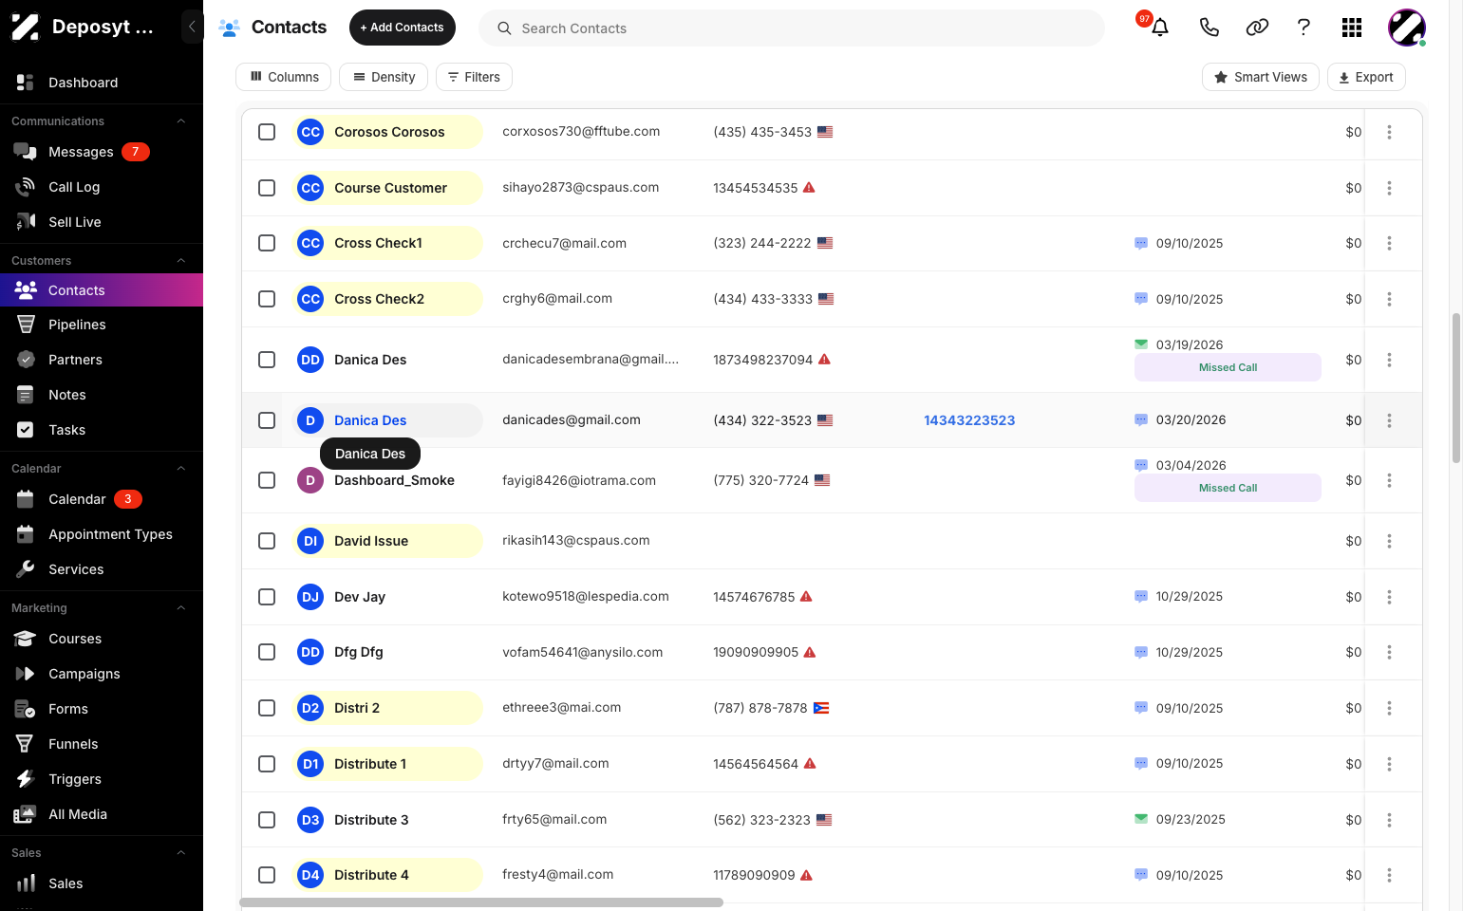The image size is (1463, 911).
Task: Open the user profile avatar
Action: coord(1407,28)
